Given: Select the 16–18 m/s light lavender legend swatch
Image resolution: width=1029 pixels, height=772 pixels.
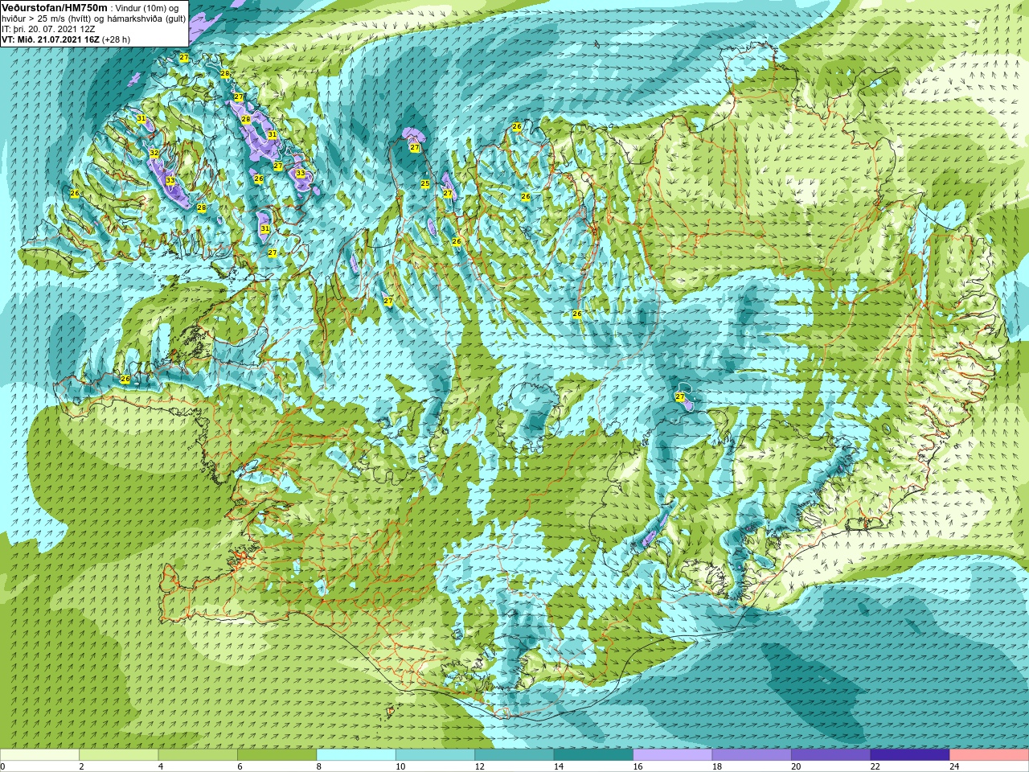Looking at the screenshot, I should pyautogui.click(x=673, y=755).
